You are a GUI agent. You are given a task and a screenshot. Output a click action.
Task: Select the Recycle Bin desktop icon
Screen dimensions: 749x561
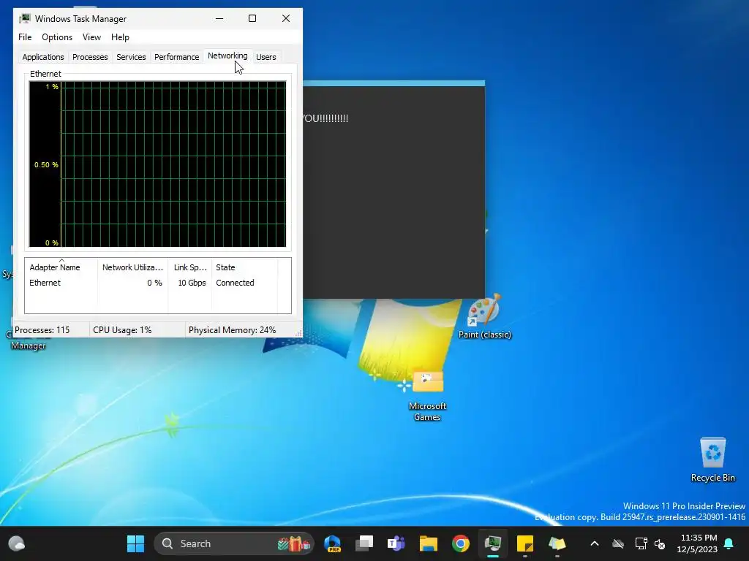712,459
